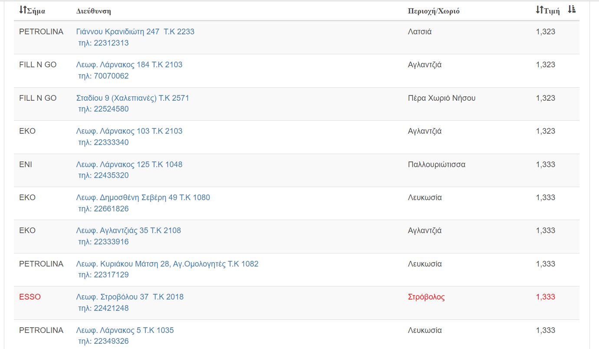599x349 pixels.
Task: Open Λεωφ. Στροβόλου 37 address link
Action: 130,297
